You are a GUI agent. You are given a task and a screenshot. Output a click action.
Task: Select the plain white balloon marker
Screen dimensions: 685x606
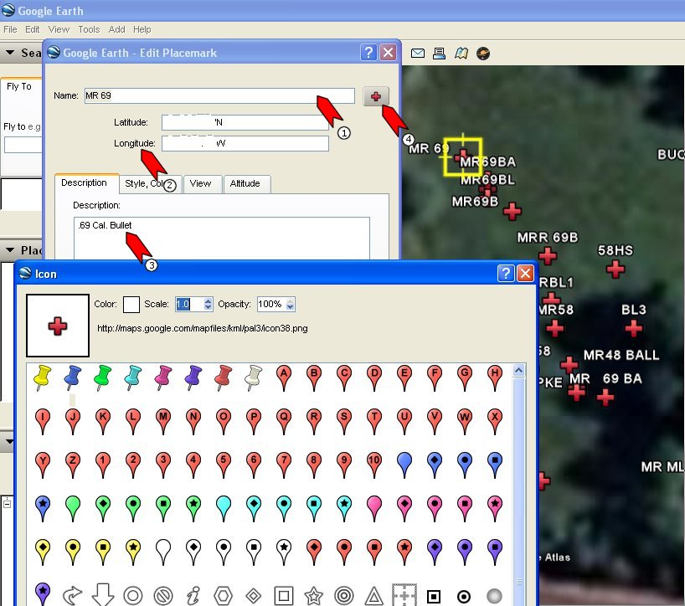tap(163, 552)
